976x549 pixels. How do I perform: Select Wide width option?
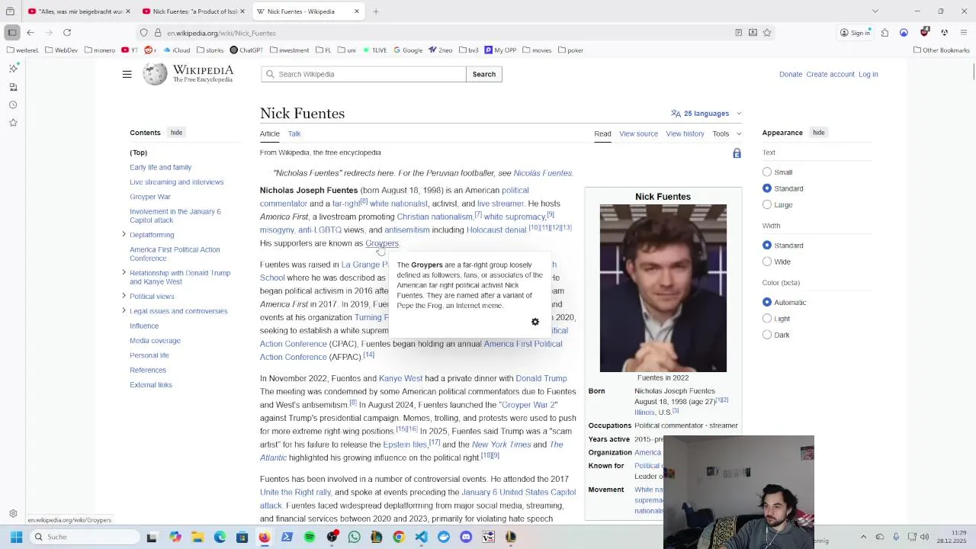[x=767, y=262]
